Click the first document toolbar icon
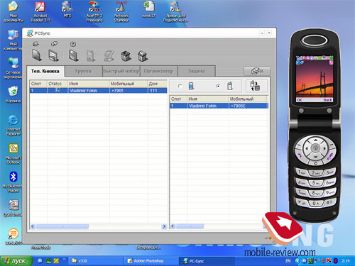This screenshot has height=266, width=355. [37, 55]
